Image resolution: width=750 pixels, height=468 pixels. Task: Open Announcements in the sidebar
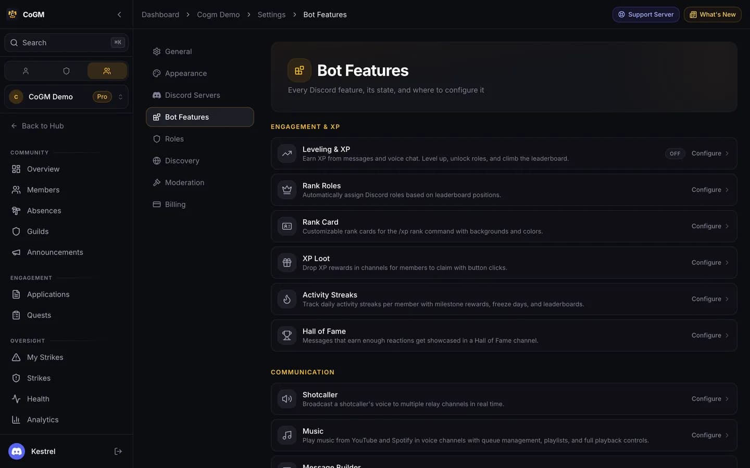(66, 252)
